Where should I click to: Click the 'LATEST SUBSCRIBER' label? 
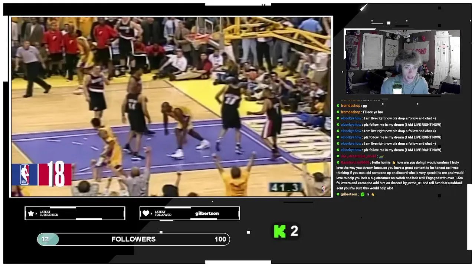pos(49,213)
